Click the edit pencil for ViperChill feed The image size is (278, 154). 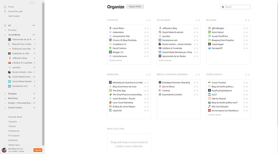pos(145,111)
